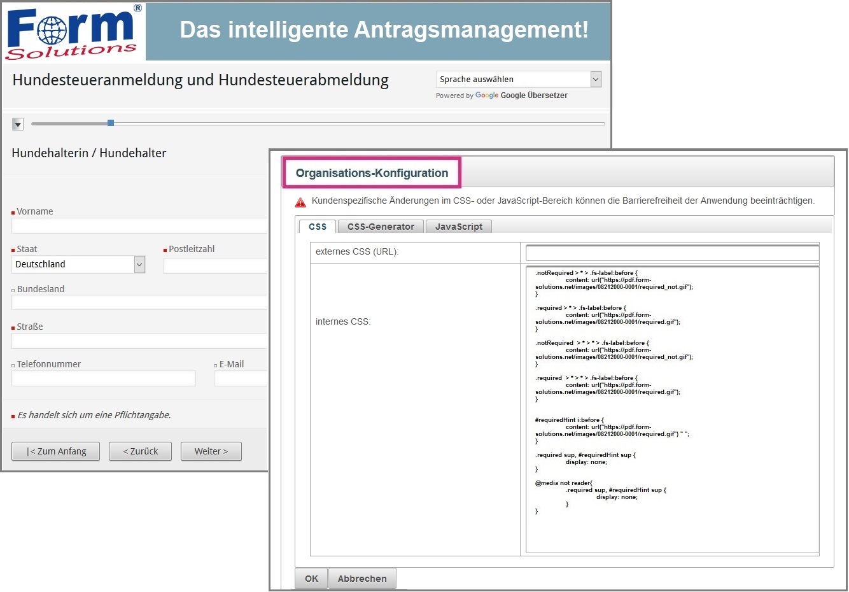Open the CSS-Generator tab
The height and width of the screenshot is (592, 849).
click(381, 227)
